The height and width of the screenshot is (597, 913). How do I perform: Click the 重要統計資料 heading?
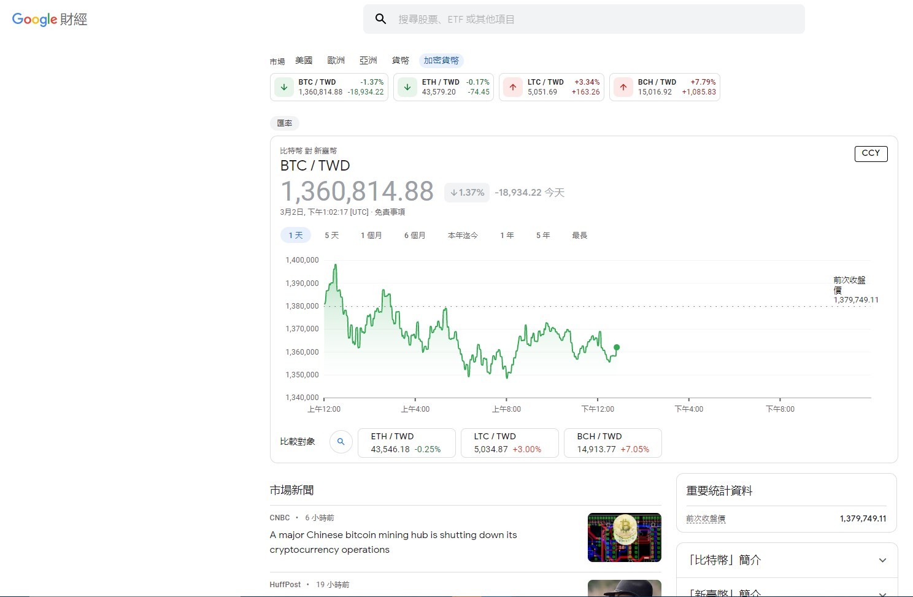(719, 491)
